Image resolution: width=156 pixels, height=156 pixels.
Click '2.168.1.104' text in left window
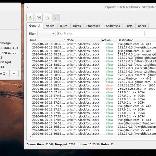pyautogui.click(x=9, y=48)
